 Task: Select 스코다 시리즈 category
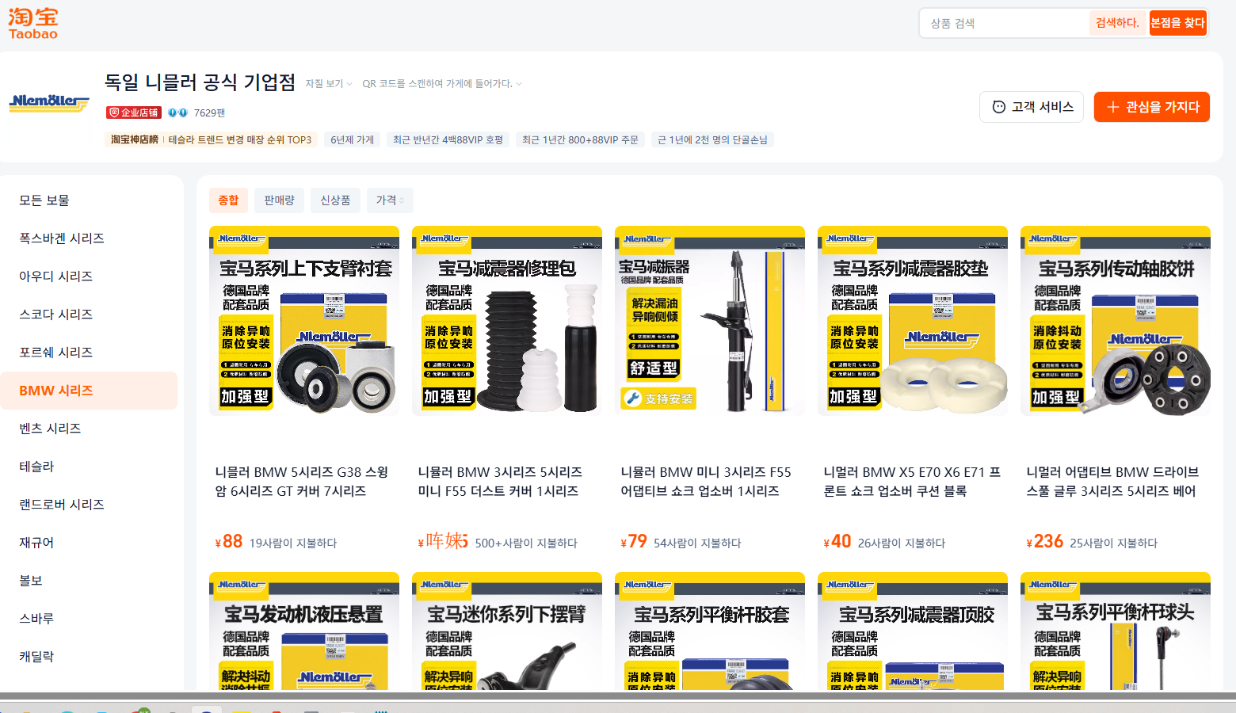pos(89,315)
